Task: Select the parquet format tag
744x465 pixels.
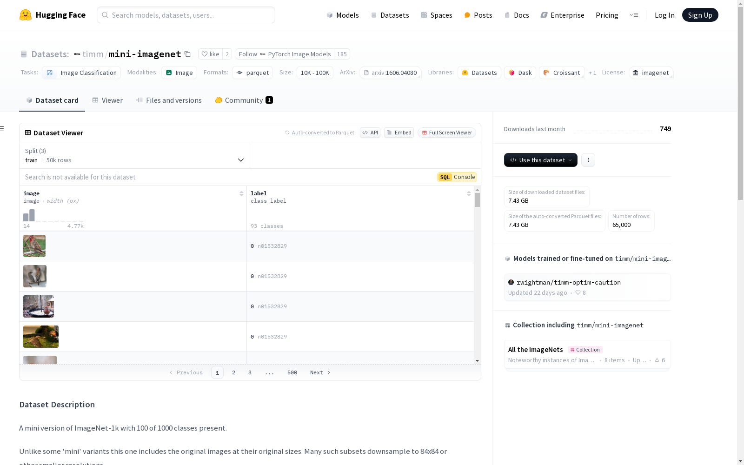Action: 252,73
